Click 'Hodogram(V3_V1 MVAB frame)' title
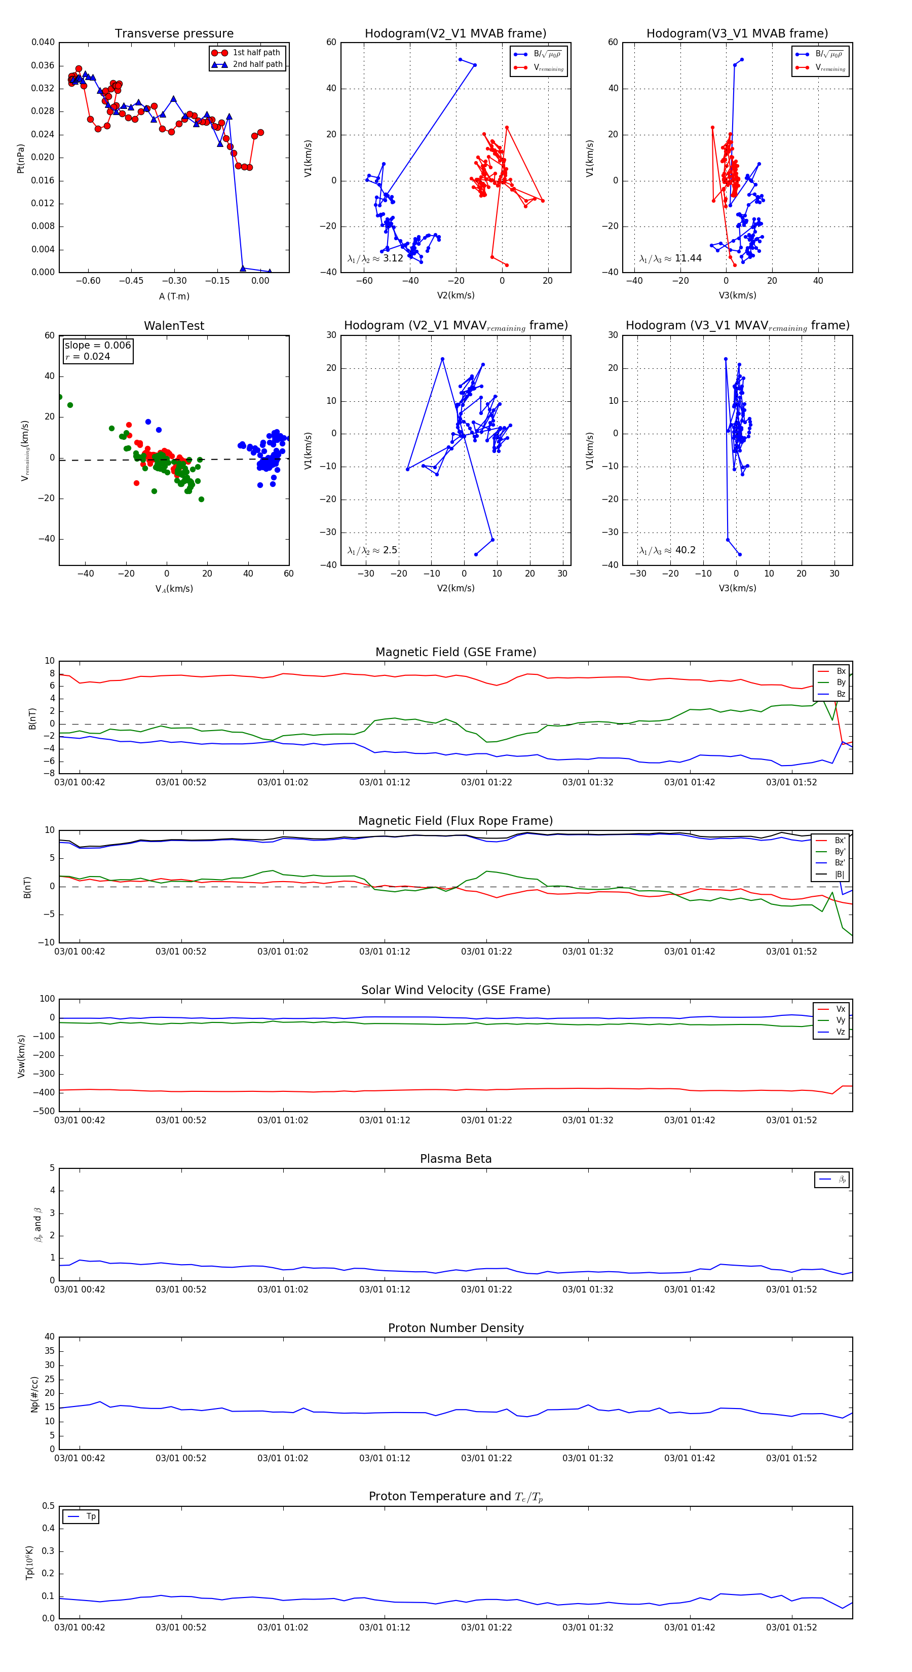The image size is (912, 1672). 737,34
